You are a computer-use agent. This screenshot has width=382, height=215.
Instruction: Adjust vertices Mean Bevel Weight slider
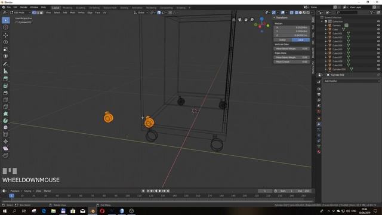292,48
